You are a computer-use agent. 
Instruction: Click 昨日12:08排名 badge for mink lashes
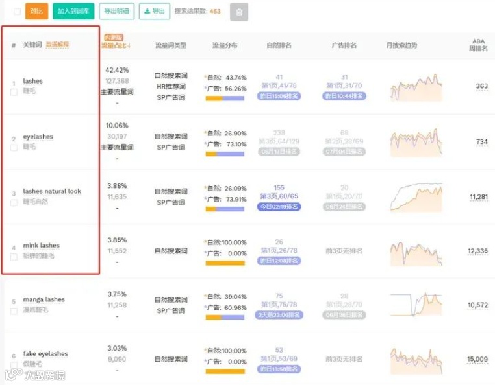coord(279,261)
